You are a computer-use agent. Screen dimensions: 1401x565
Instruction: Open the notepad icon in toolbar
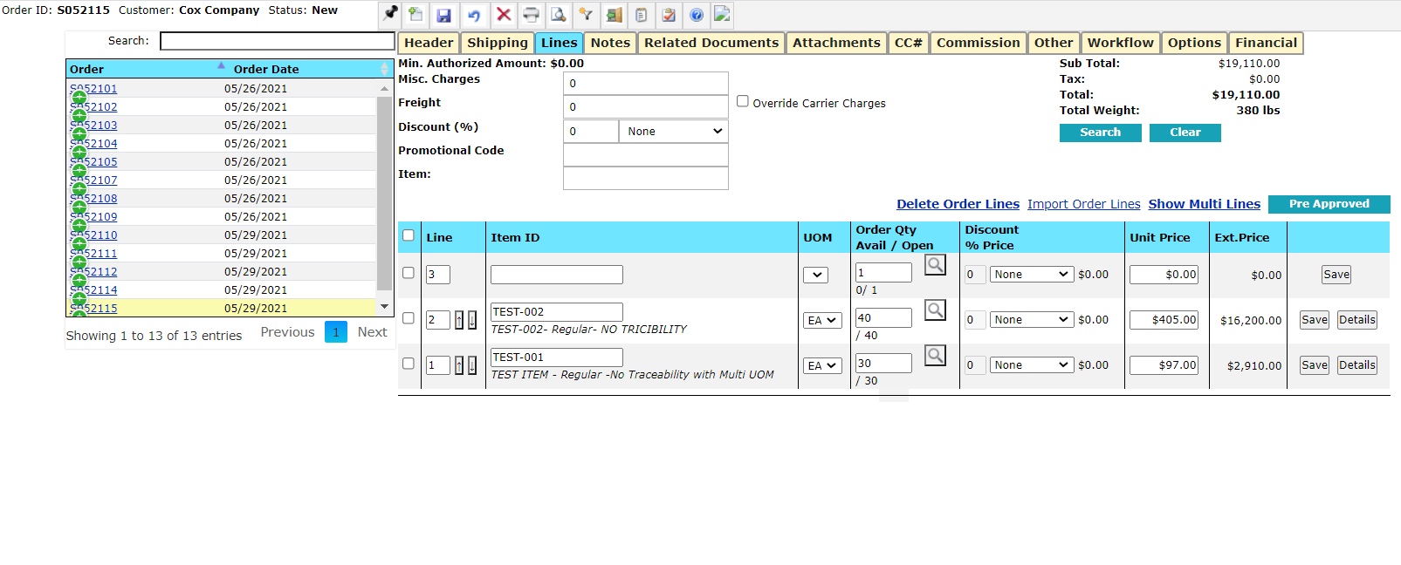click(642, 15)
